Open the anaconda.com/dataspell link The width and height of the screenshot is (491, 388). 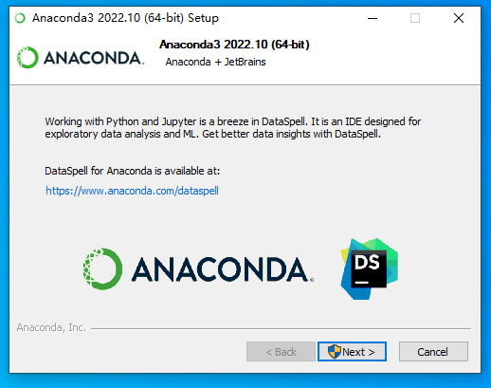(132, 191)
